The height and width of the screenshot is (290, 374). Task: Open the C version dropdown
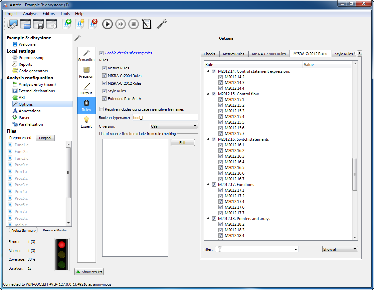(174, 126)
